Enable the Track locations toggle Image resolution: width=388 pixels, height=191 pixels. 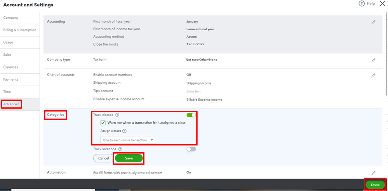(191, 149)
